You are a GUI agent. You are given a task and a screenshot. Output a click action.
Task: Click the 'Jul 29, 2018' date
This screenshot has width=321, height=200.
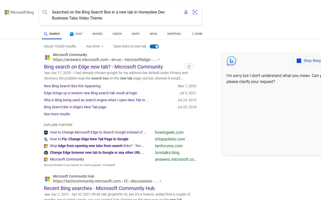187,107
